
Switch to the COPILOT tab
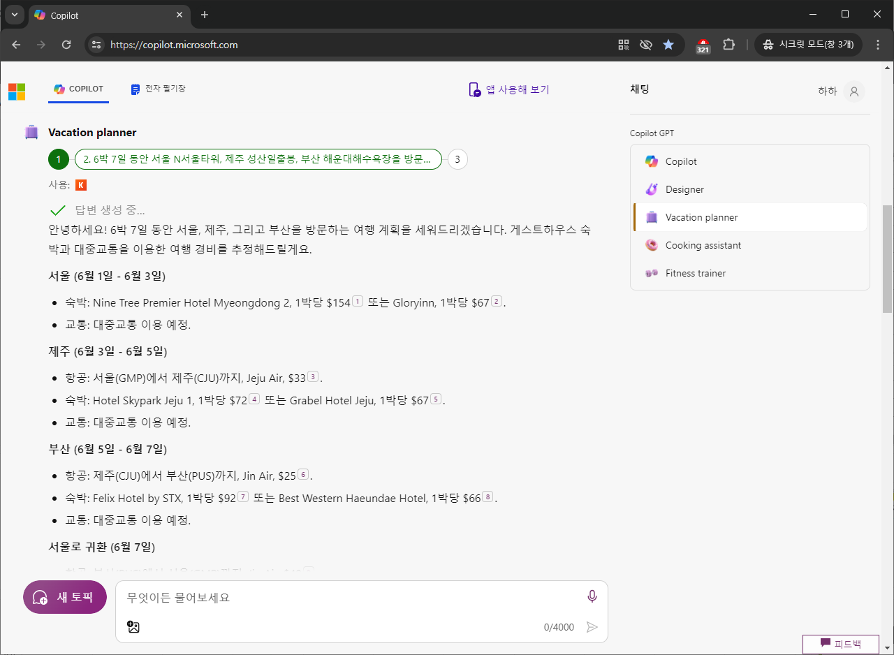tap(78, 89)
